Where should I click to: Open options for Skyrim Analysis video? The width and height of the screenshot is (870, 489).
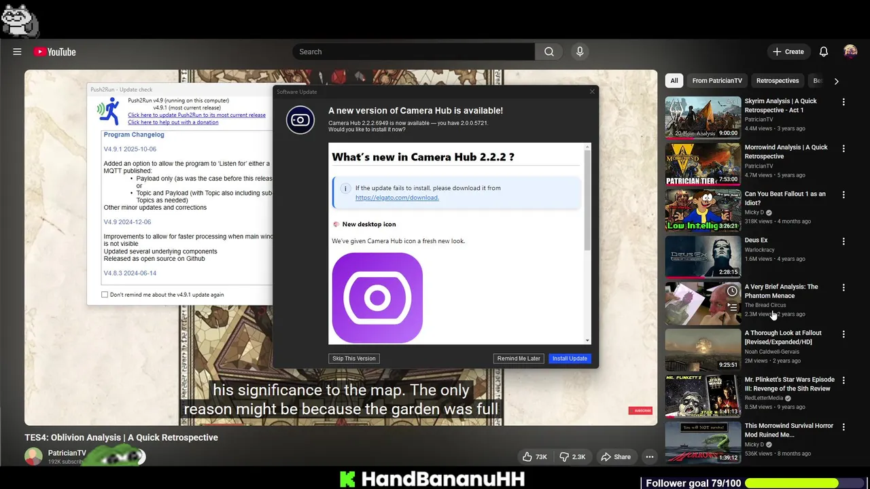pos(843,102)
